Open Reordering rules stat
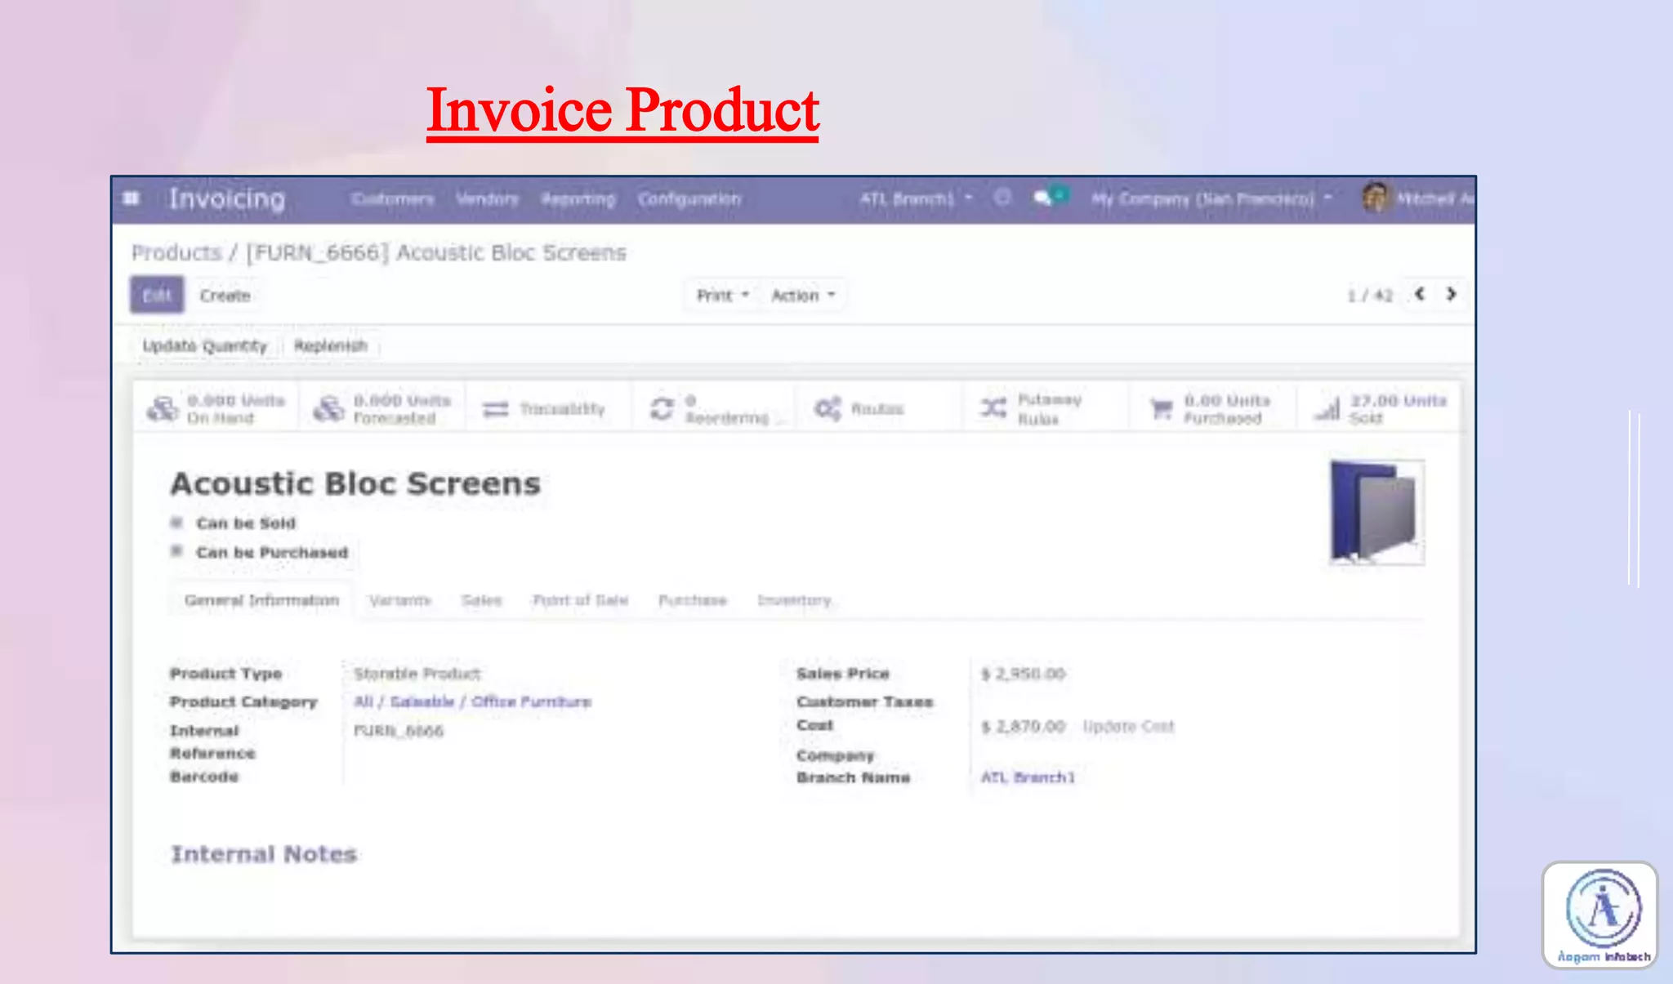Image resolution: width=1673 pixels, height=984 pixels. tap(714, 408)
